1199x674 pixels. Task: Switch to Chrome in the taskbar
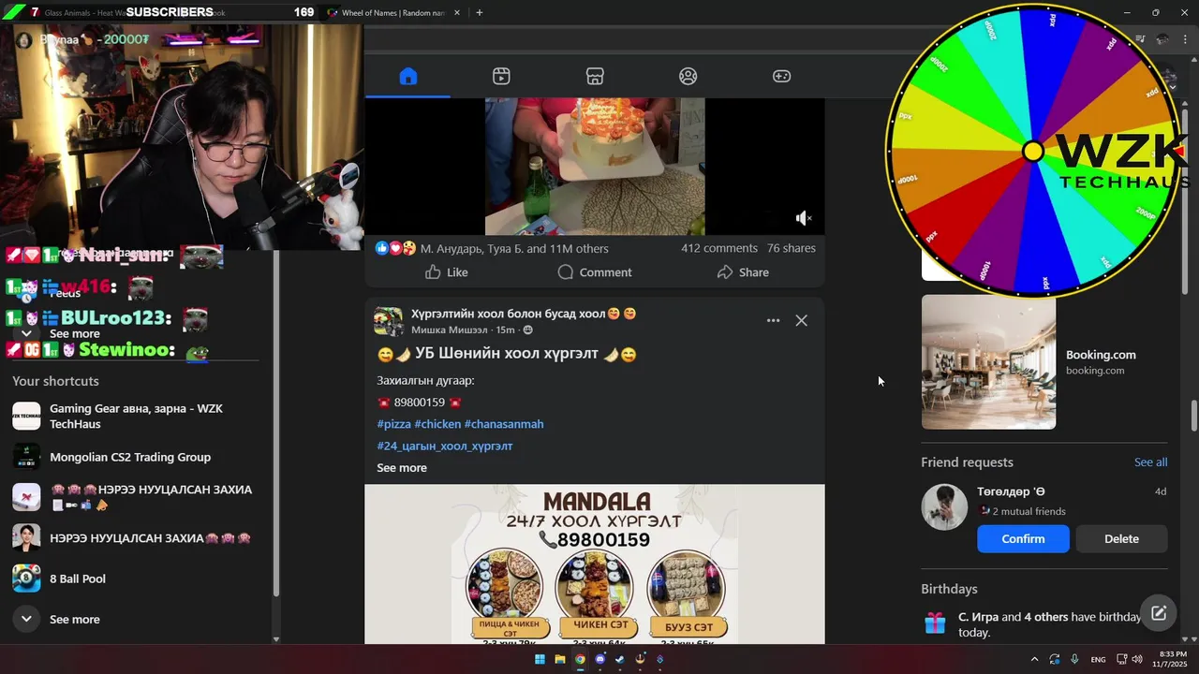(x=580, y=659)
